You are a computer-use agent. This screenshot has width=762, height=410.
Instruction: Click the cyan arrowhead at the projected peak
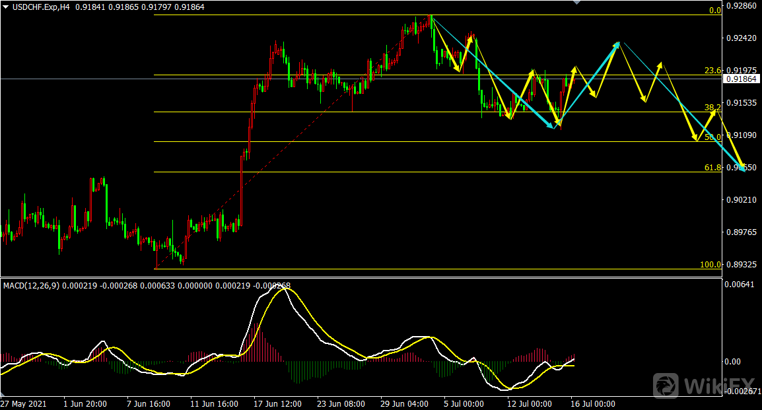616,44
